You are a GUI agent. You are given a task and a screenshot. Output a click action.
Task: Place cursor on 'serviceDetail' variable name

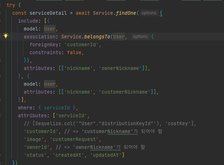click(x=48, y=13)
